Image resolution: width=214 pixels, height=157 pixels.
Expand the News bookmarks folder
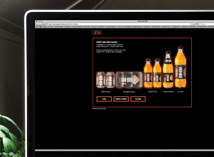[77, 27]
